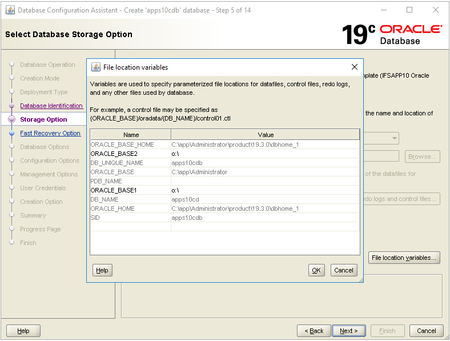The width and height of the screenshot is (450, 341).
Task: Select SID variable name cell
Action: coord(131,218)
